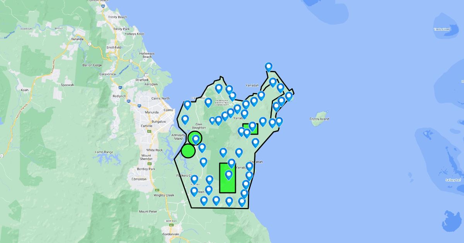The image size is (464, 243).
Task: Click the 91 shield closest to Manunda
Action: tap(139, 105)
